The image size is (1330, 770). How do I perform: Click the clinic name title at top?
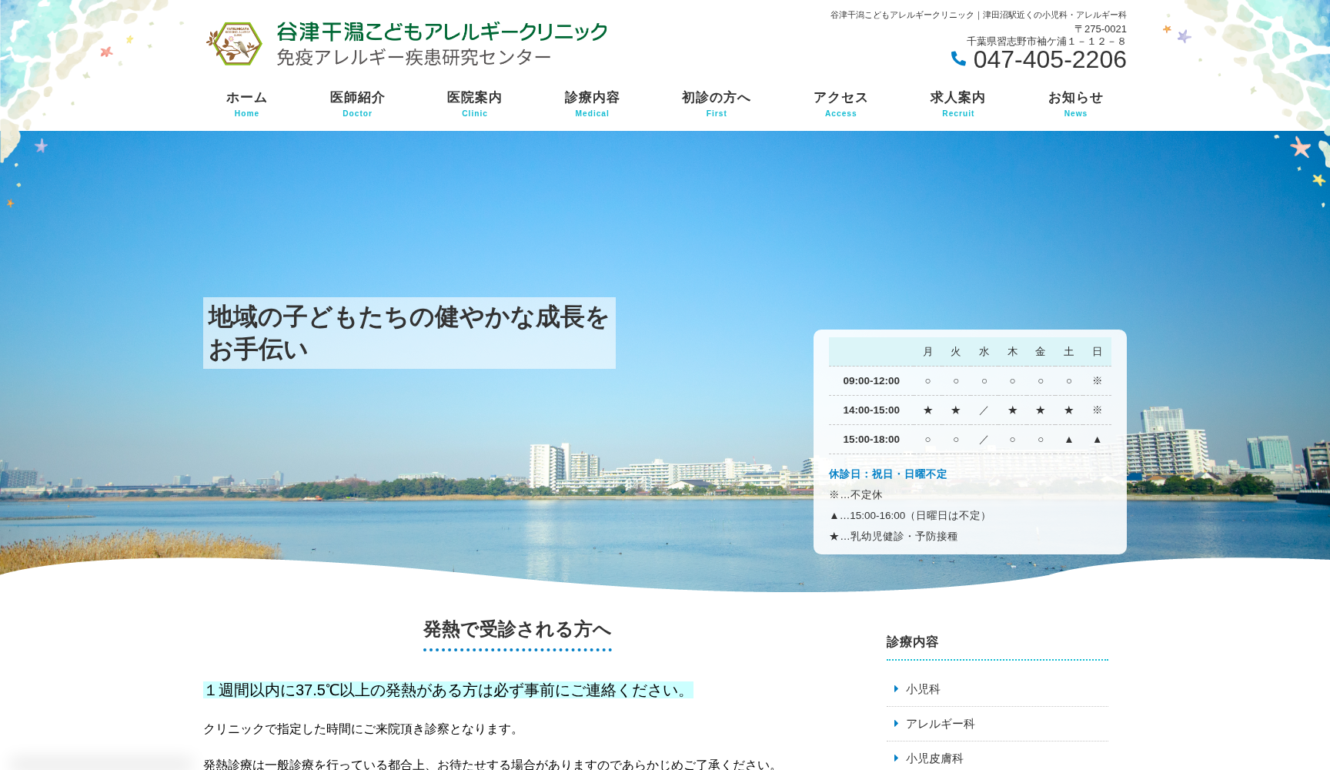[x=442, y=32]
